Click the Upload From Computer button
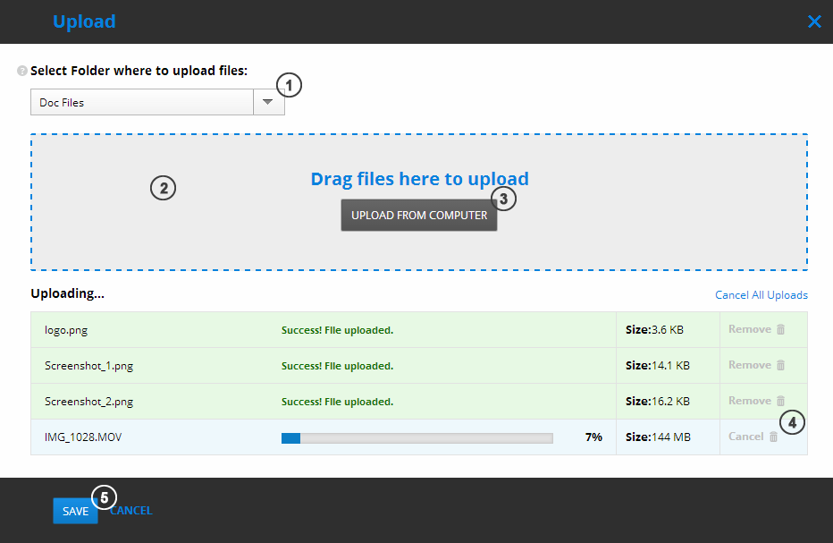This screenshot has width=833, height=543. 418,215
